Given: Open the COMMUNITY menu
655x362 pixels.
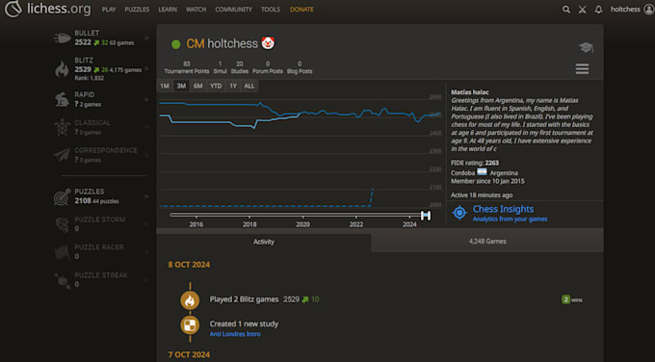Looking at the screenshot, I should pos(233,10).
